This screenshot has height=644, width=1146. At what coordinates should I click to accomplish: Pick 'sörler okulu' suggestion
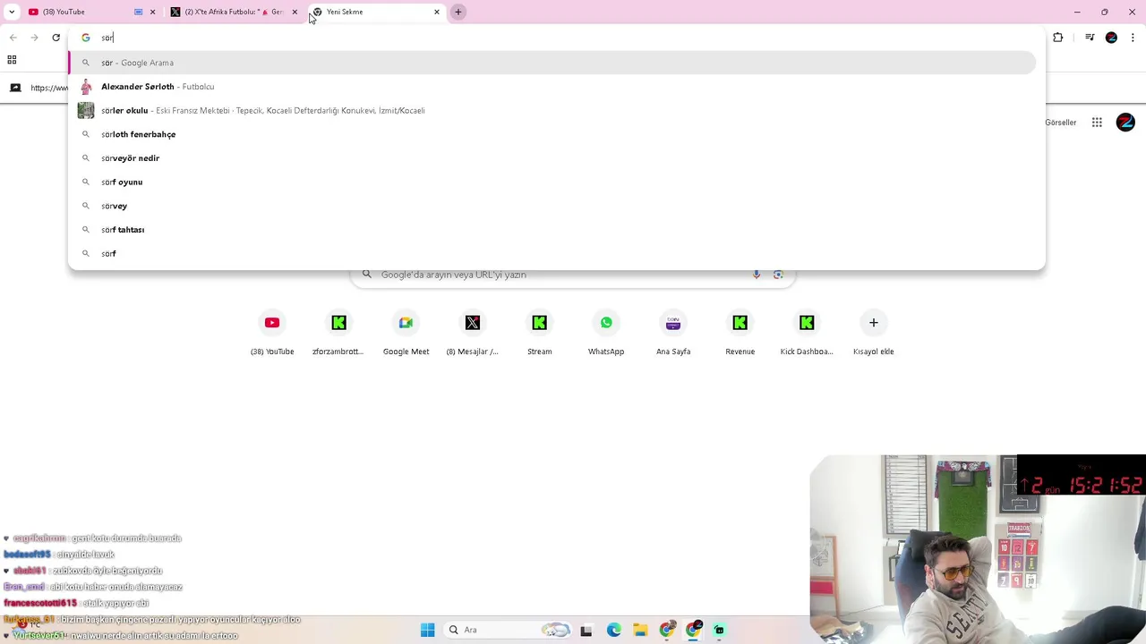pyautogui.click(x=552, y=110)
